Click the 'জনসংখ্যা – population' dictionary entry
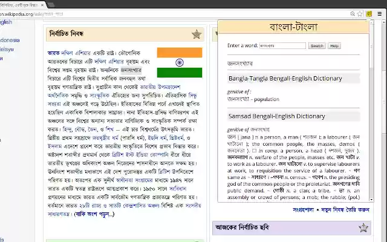The height and width of the screenshot is (242, 387). click(x=253, y=99)
